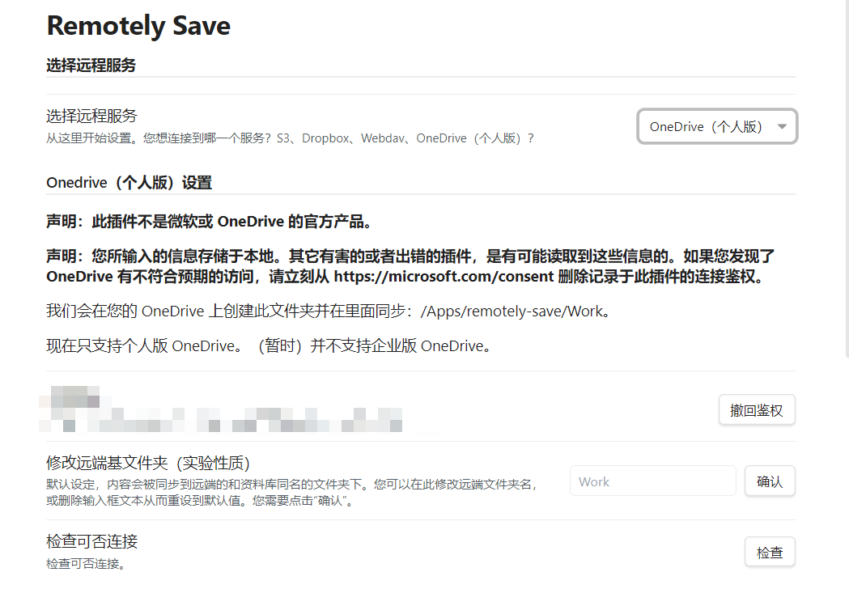The height and width of the screenshot is (589, 849).
Task: Open the remote service selection dropdown
Action: 715,126
